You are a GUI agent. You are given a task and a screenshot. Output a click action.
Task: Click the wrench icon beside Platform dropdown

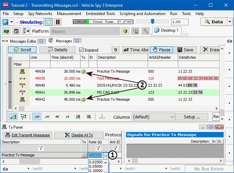click(145, 31)
